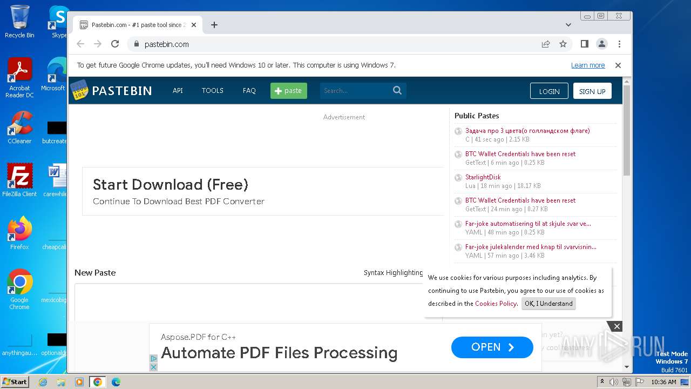Click the browser forward arrow

pos(98,44)
